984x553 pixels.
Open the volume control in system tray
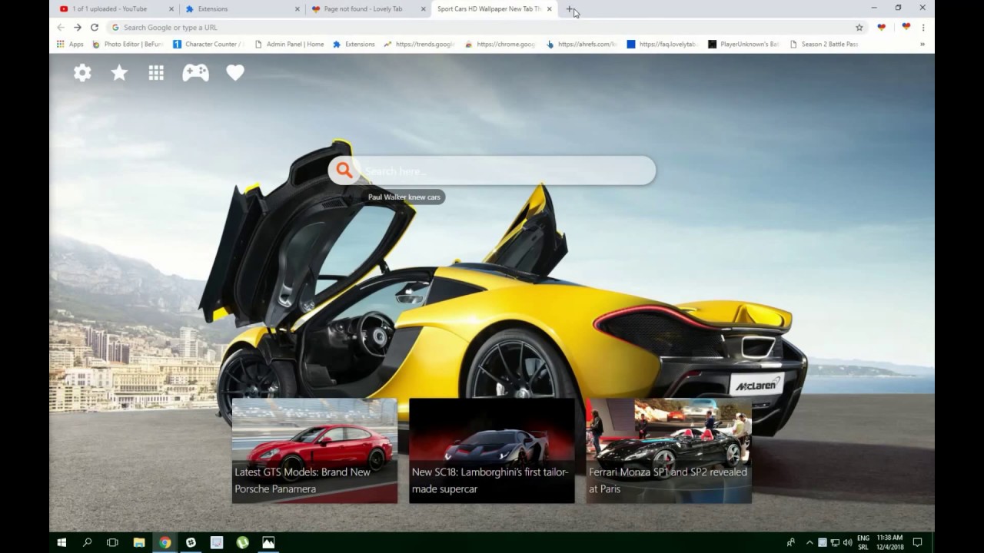[x=847, y=542]
